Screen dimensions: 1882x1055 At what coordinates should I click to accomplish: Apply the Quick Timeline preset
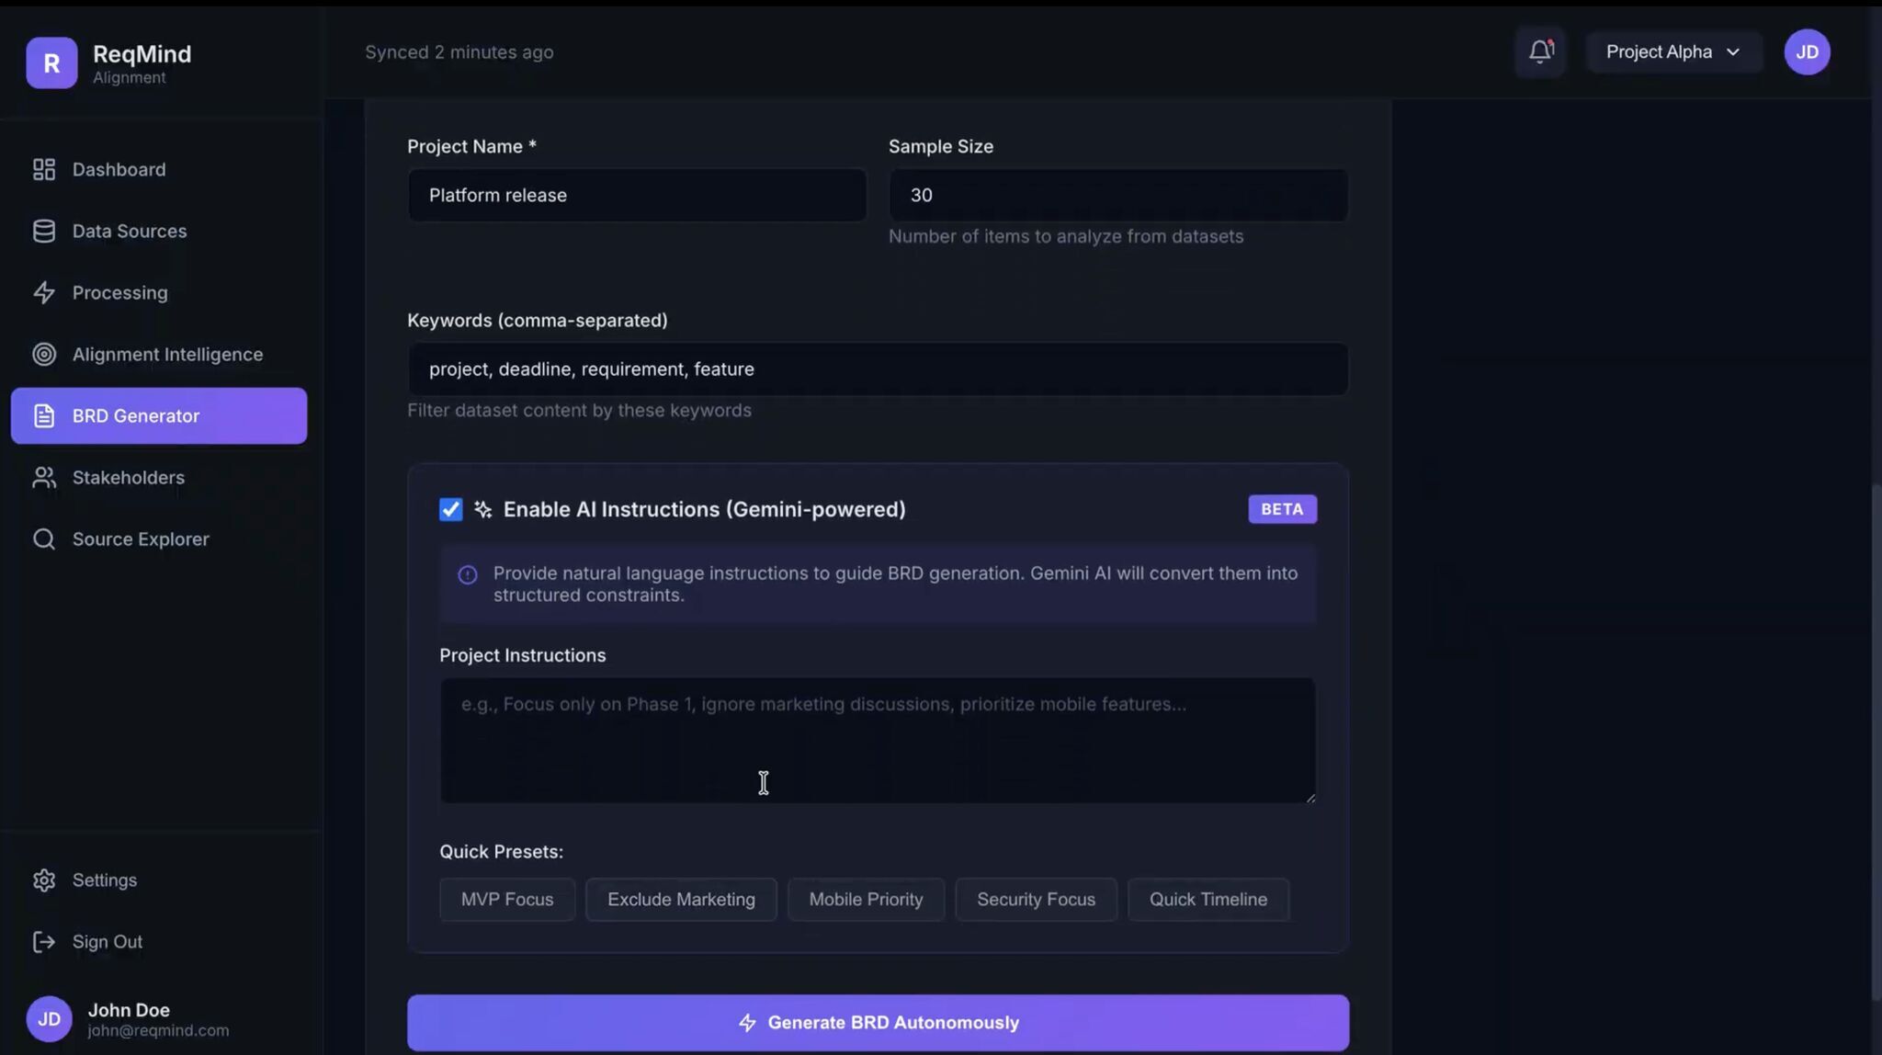[1207, 899]
